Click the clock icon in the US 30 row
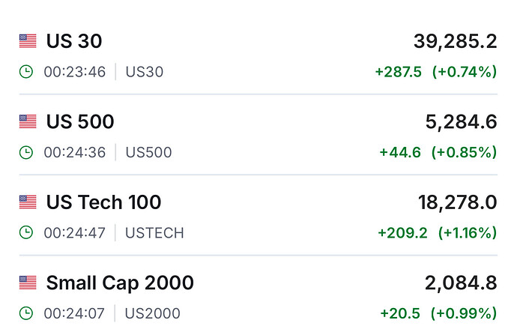517x329 pixels. 26,72
